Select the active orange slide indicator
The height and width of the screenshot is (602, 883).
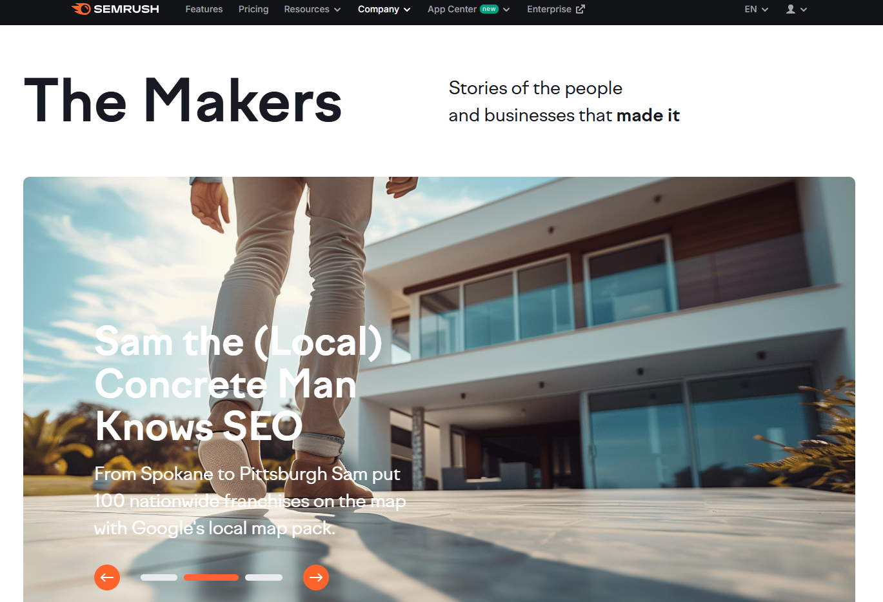211,577
